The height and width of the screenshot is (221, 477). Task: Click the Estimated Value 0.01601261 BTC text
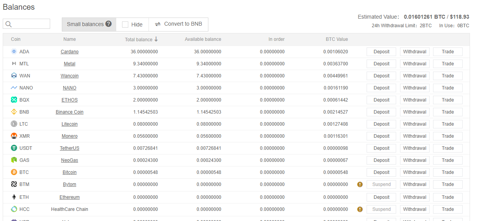pos(425,17)
